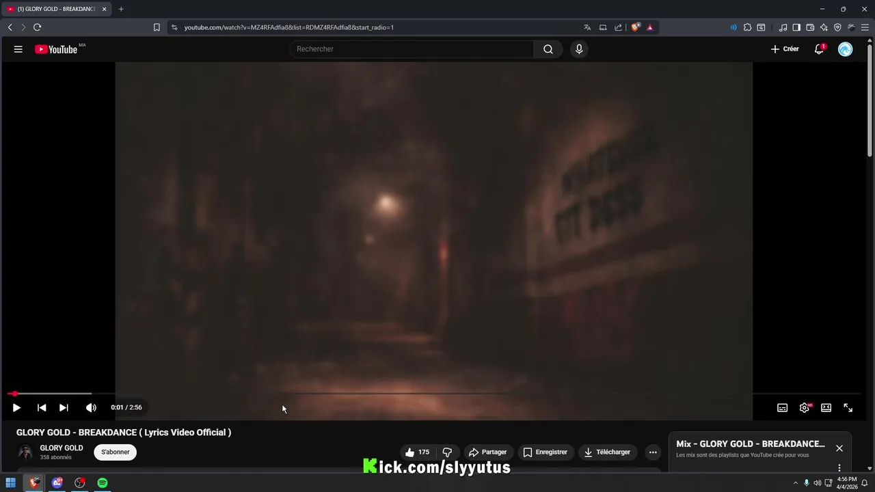Share this page icon
Viewport: 875px width, 492px height.
(x=619, y=27)
